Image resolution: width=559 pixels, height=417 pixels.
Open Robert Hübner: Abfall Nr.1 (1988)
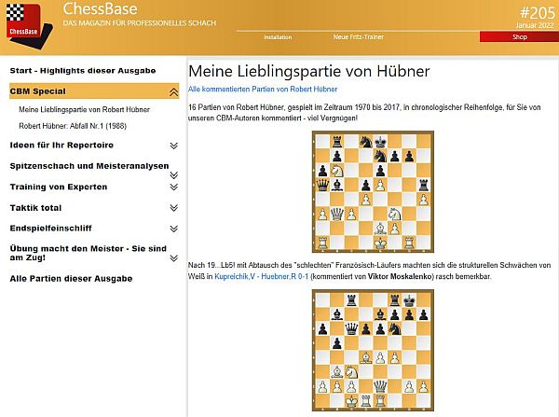pos(72,125)
